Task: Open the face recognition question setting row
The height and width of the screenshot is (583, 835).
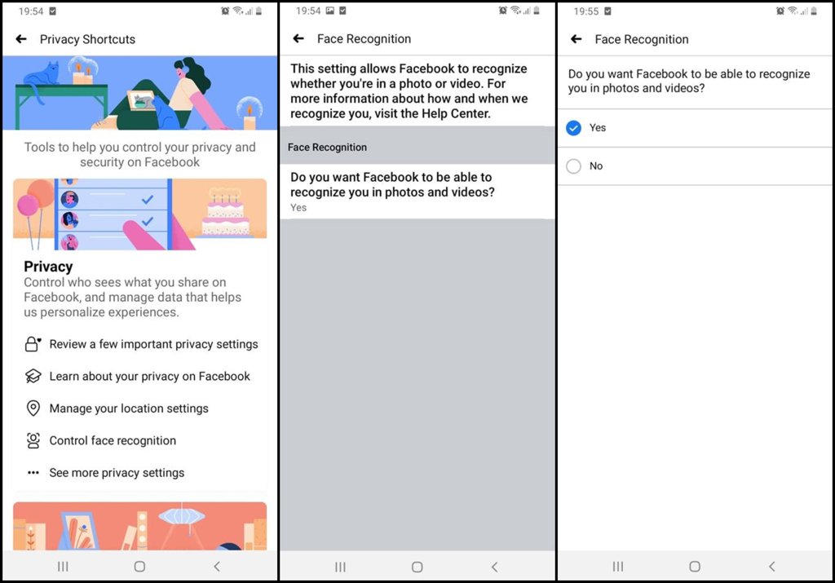Action: click(416, 191)
